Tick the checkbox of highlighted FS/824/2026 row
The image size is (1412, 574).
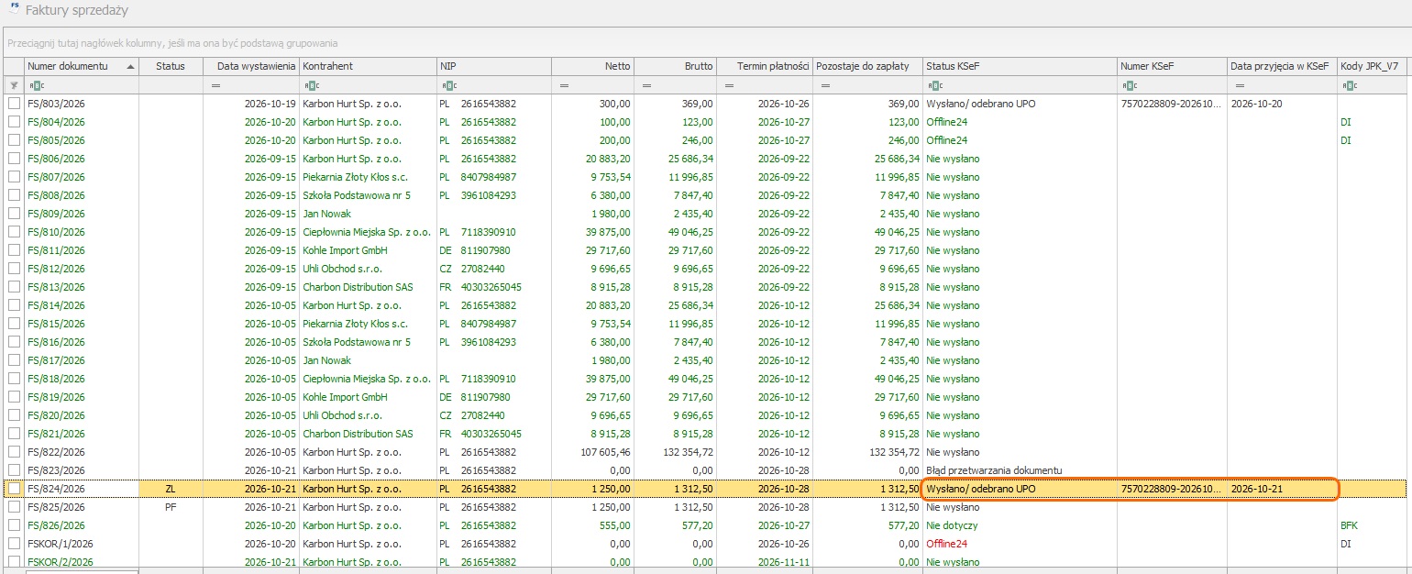point(14,489)
